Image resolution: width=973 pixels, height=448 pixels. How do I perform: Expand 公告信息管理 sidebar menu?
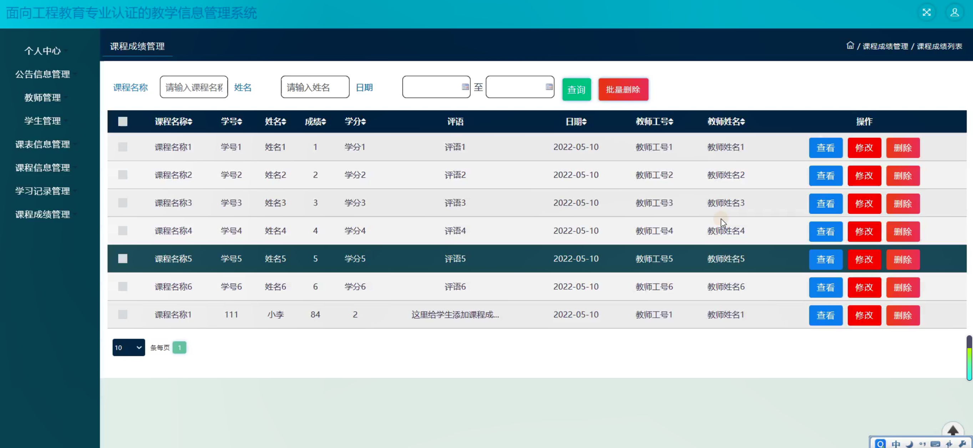click(x=43, y=75)
